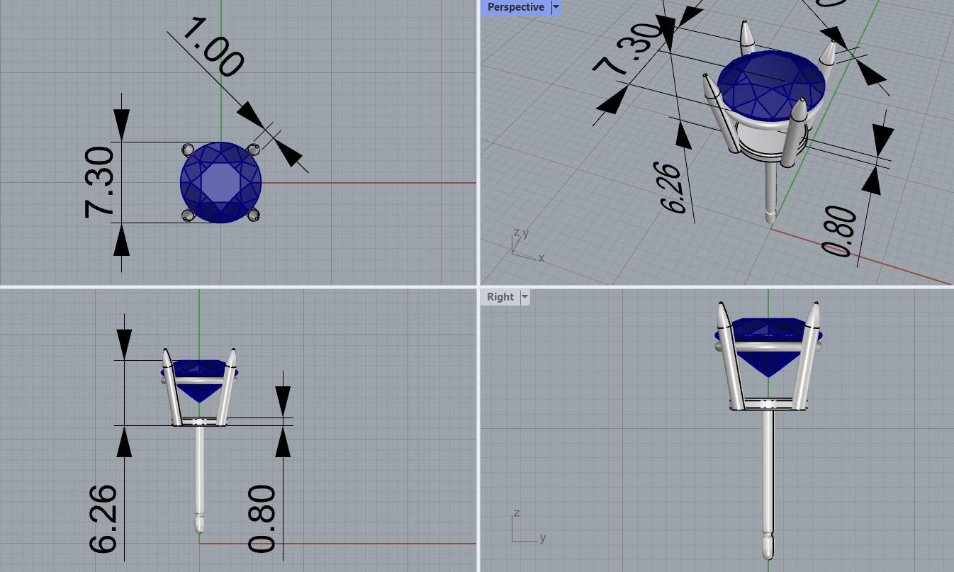Open the Perspective viewport dropdown arrow

[556, 7]
